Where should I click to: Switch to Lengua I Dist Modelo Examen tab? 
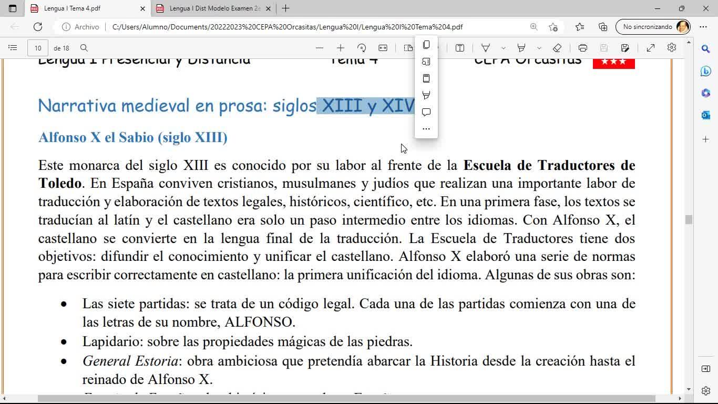pyautogui.click(x=214, y=8)
